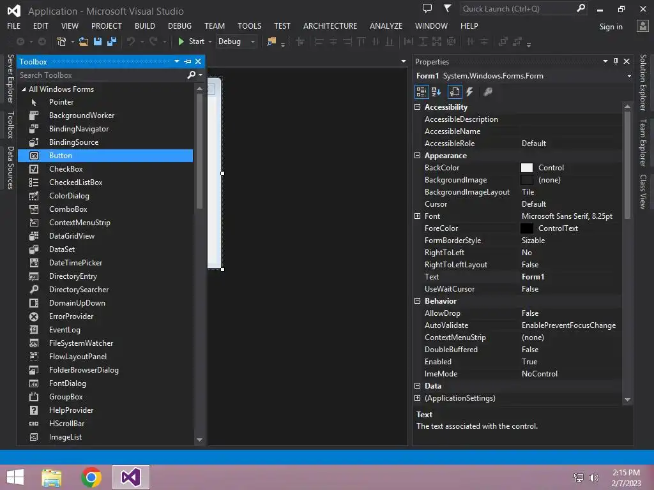The image size is (654, 490).
Task: Open Properties window position dropdown arrow
Action: [x=605, y=62]
